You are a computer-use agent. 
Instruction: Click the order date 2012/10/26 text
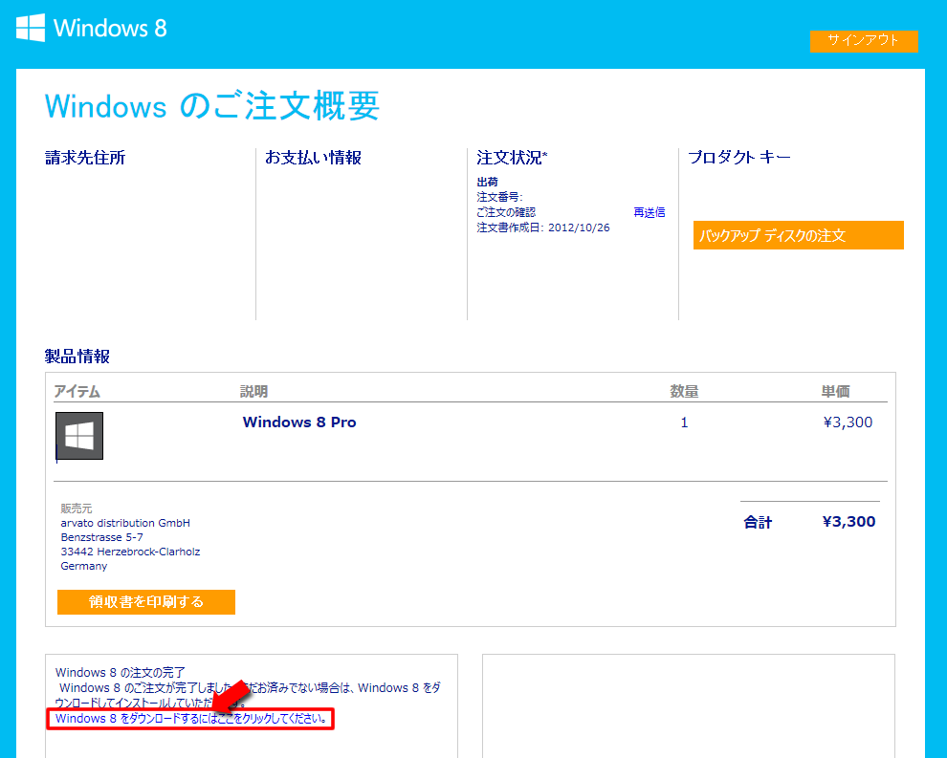[579, 227]
